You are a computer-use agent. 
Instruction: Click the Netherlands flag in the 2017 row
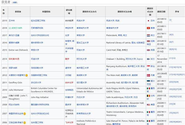148,35
